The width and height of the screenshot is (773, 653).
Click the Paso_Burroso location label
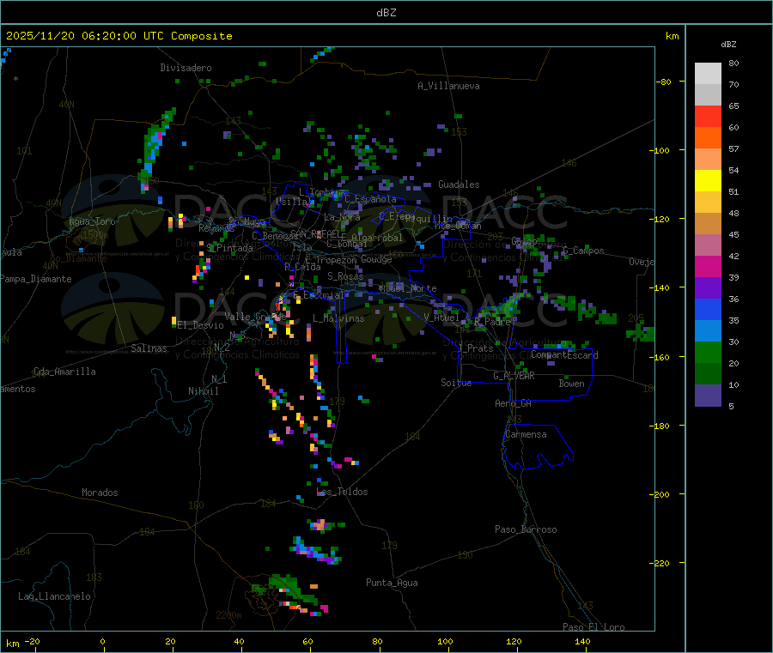(526, 529)
